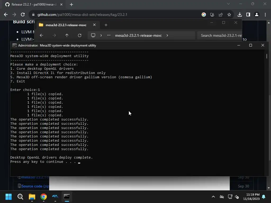The image size is (271, 203).
Task: Click 'Enter choice:1' line in console
Action: pyautogui.click(x=25, y=90)
